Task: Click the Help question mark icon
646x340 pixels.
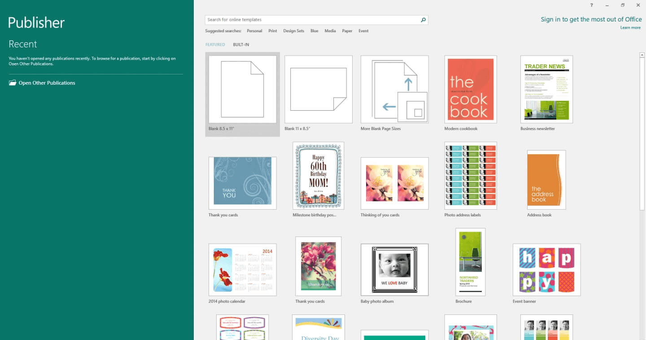Action: (591, 5)
